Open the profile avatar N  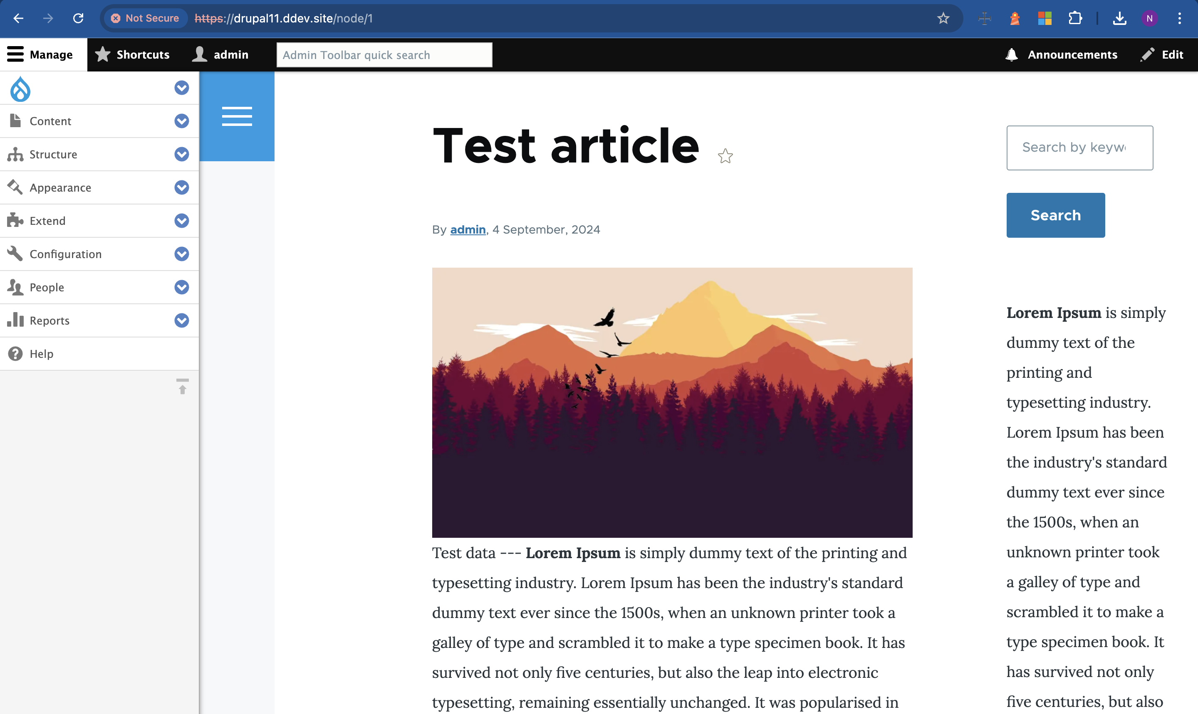click(x=1149, y=18)
